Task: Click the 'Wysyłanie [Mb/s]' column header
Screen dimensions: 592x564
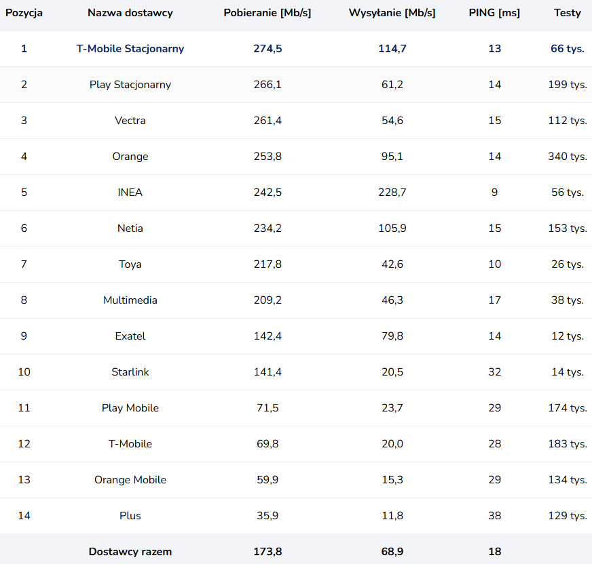Action: [392, 13]
